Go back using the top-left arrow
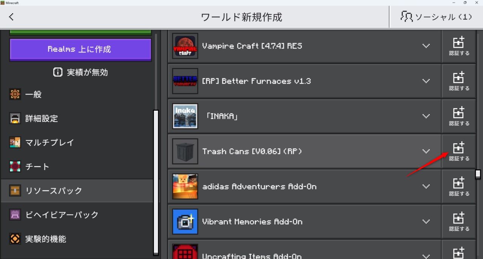 pos(11,17)
